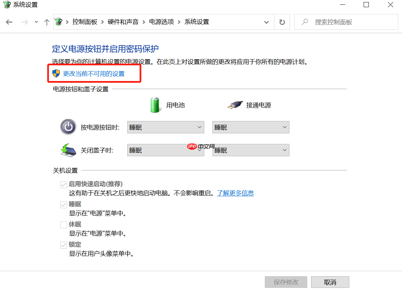Click the refresh icon in address bar
Image resolution: width=402 pixels, height=293 pixels.
tap(282, 22)
